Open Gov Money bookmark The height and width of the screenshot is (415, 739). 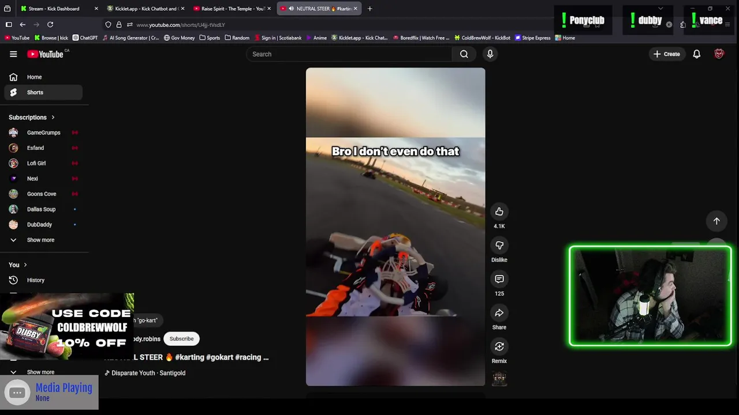(180, 38)
